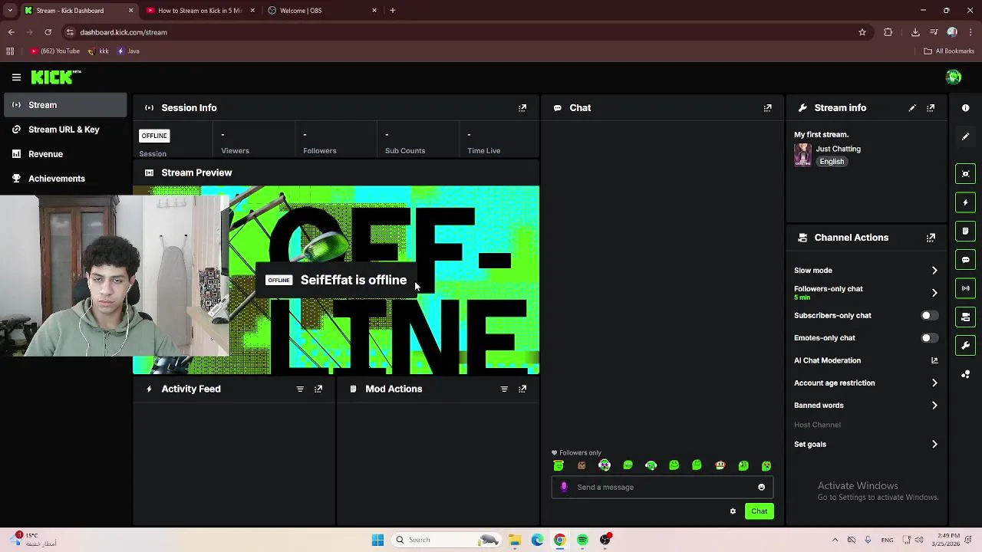Expand Set goals options
The width and height of the screenshot is (982, 552).
(934, 444)
